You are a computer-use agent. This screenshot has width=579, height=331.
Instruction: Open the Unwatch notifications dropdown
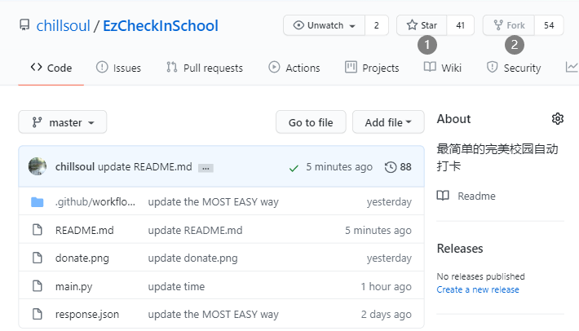coord(324,25)
